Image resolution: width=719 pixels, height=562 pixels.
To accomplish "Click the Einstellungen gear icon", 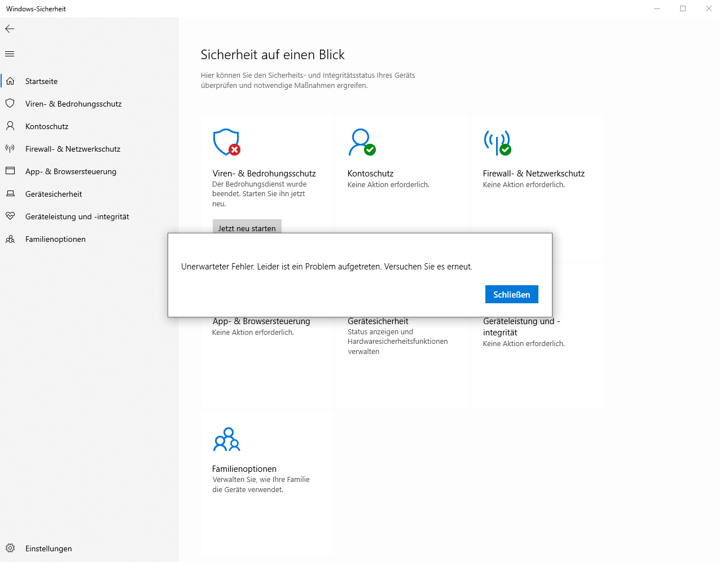I will 10,548.
